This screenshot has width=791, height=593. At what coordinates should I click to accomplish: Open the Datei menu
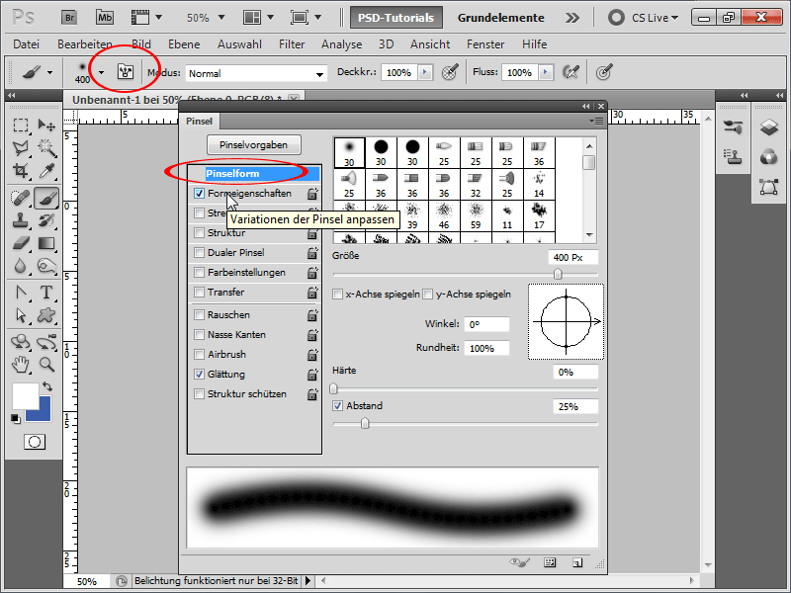tap(27, 44)
